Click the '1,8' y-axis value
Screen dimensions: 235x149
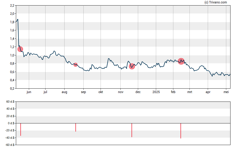12,22
